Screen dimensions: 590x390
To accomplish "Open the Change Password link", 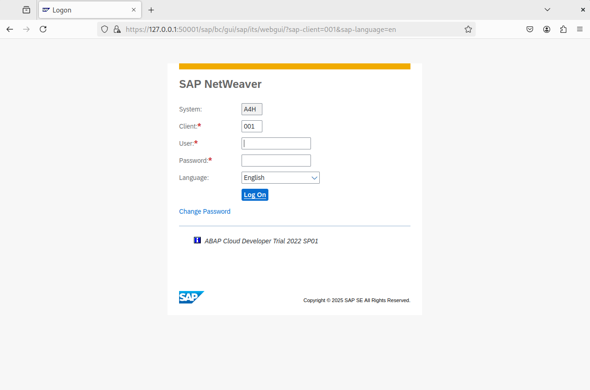I will pos(205,211).
